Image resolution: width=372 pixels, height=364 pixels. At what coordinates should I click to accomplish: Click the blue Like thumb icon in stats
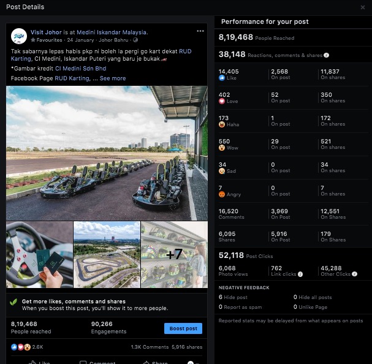(222, 78)
